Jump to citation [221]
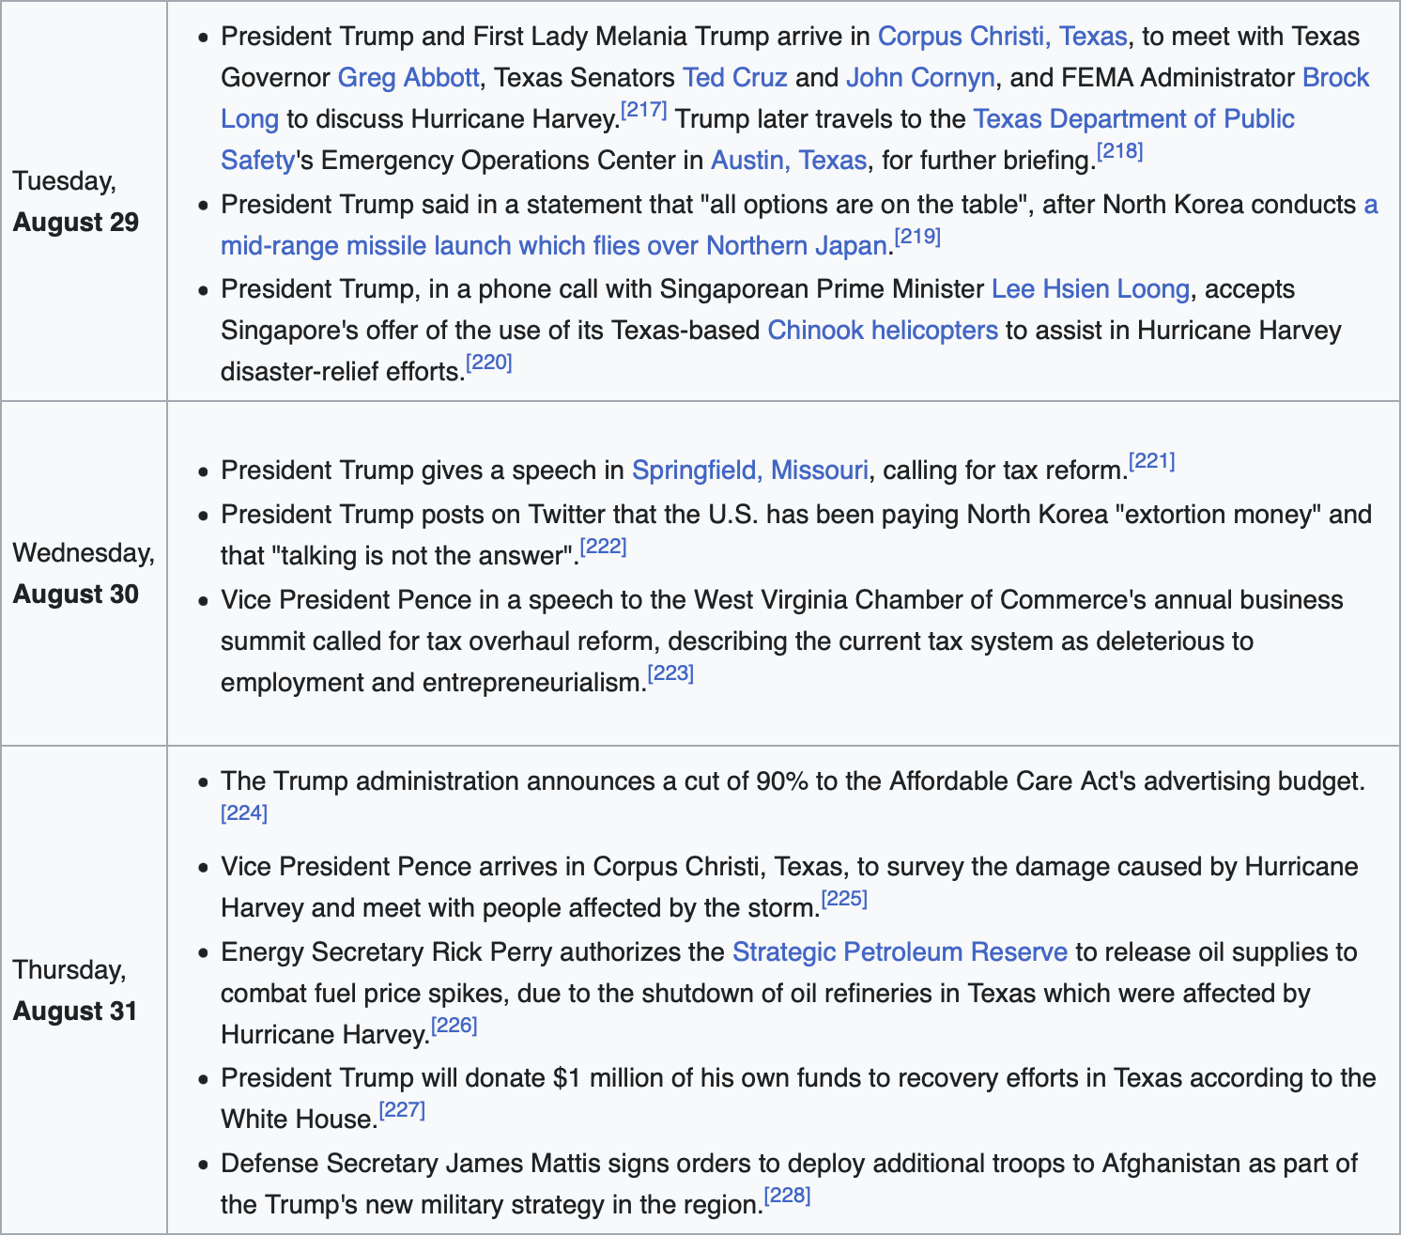1401x1236 pixels. [x=1152, y=461]
